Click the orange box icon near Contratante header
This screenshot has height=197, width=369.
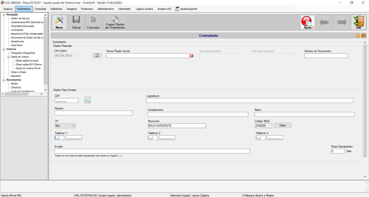363,35
